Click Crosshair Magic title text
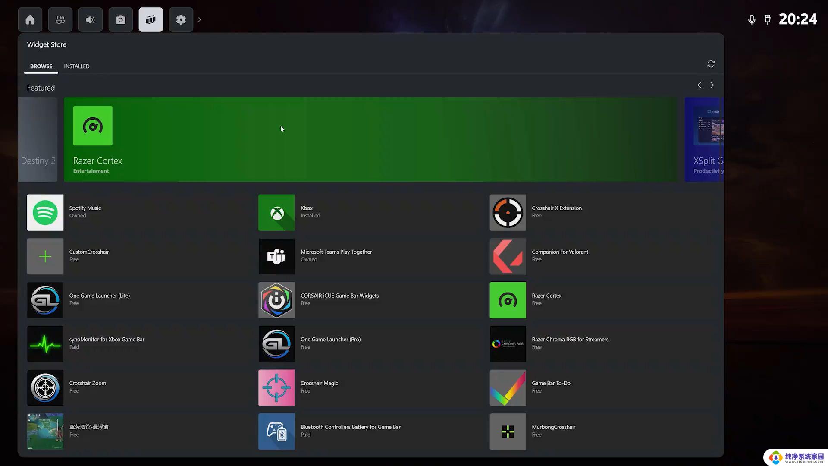This screenshot has width=828, height=466. click(x=319, y=383)
